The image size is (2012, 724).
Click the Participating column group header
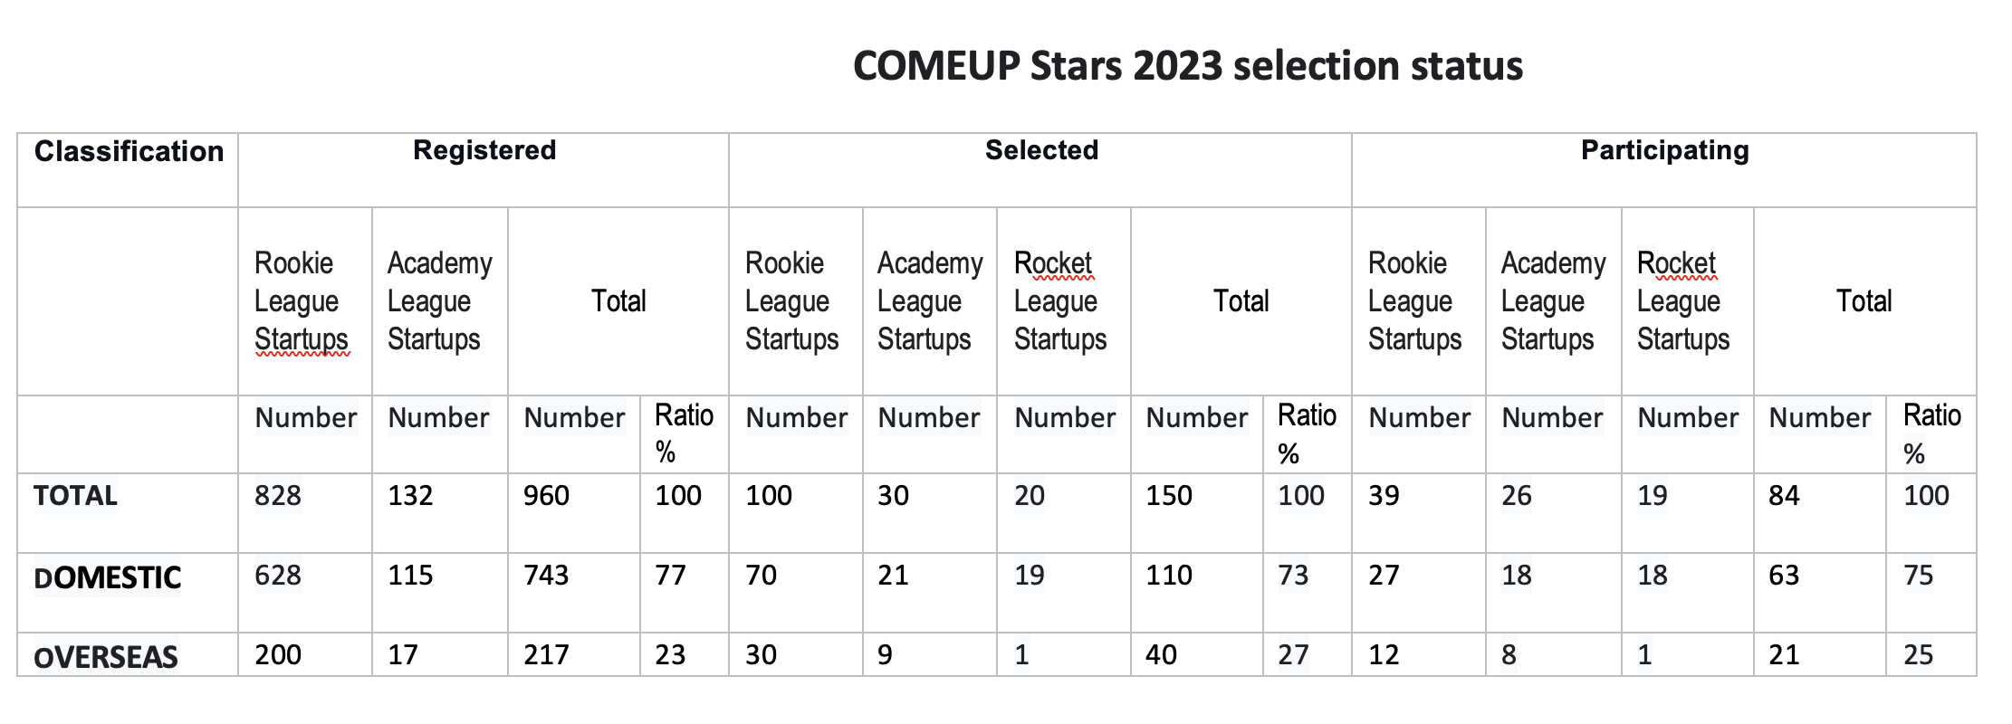coord(1664,150)
